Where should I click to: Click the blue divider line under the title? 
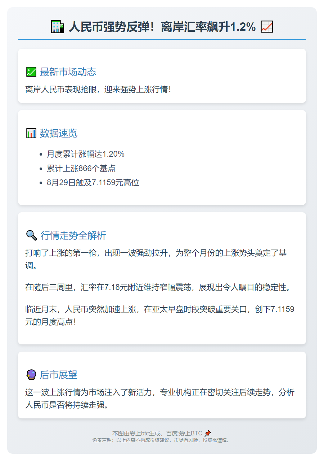(x=162, y=39)
